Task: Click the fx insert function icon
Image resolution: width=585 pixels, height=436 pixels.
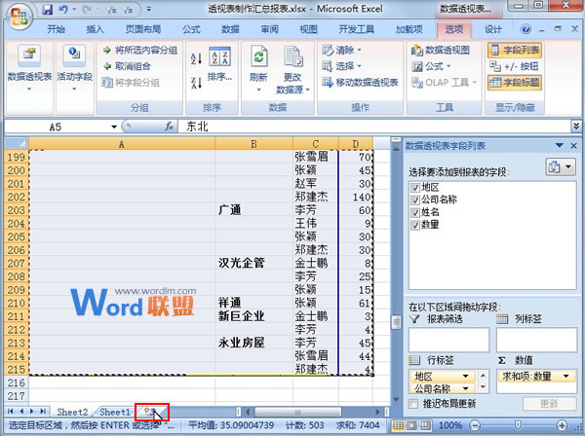Action: click(169, 127)
